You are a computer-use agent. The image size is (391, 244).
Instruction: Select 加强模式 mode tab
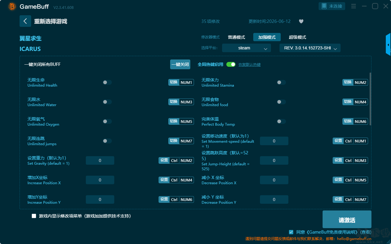[x=267, y=37]
